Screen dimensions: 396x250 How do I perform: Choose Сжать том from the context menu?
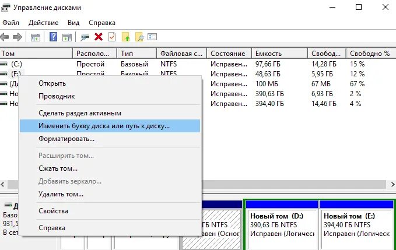110,168
